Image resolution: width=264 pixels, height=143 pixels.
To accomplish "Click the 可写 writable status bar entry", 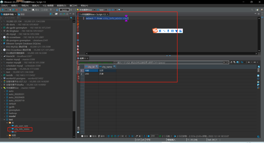I will pyautogui.click(x=148, y=140).
